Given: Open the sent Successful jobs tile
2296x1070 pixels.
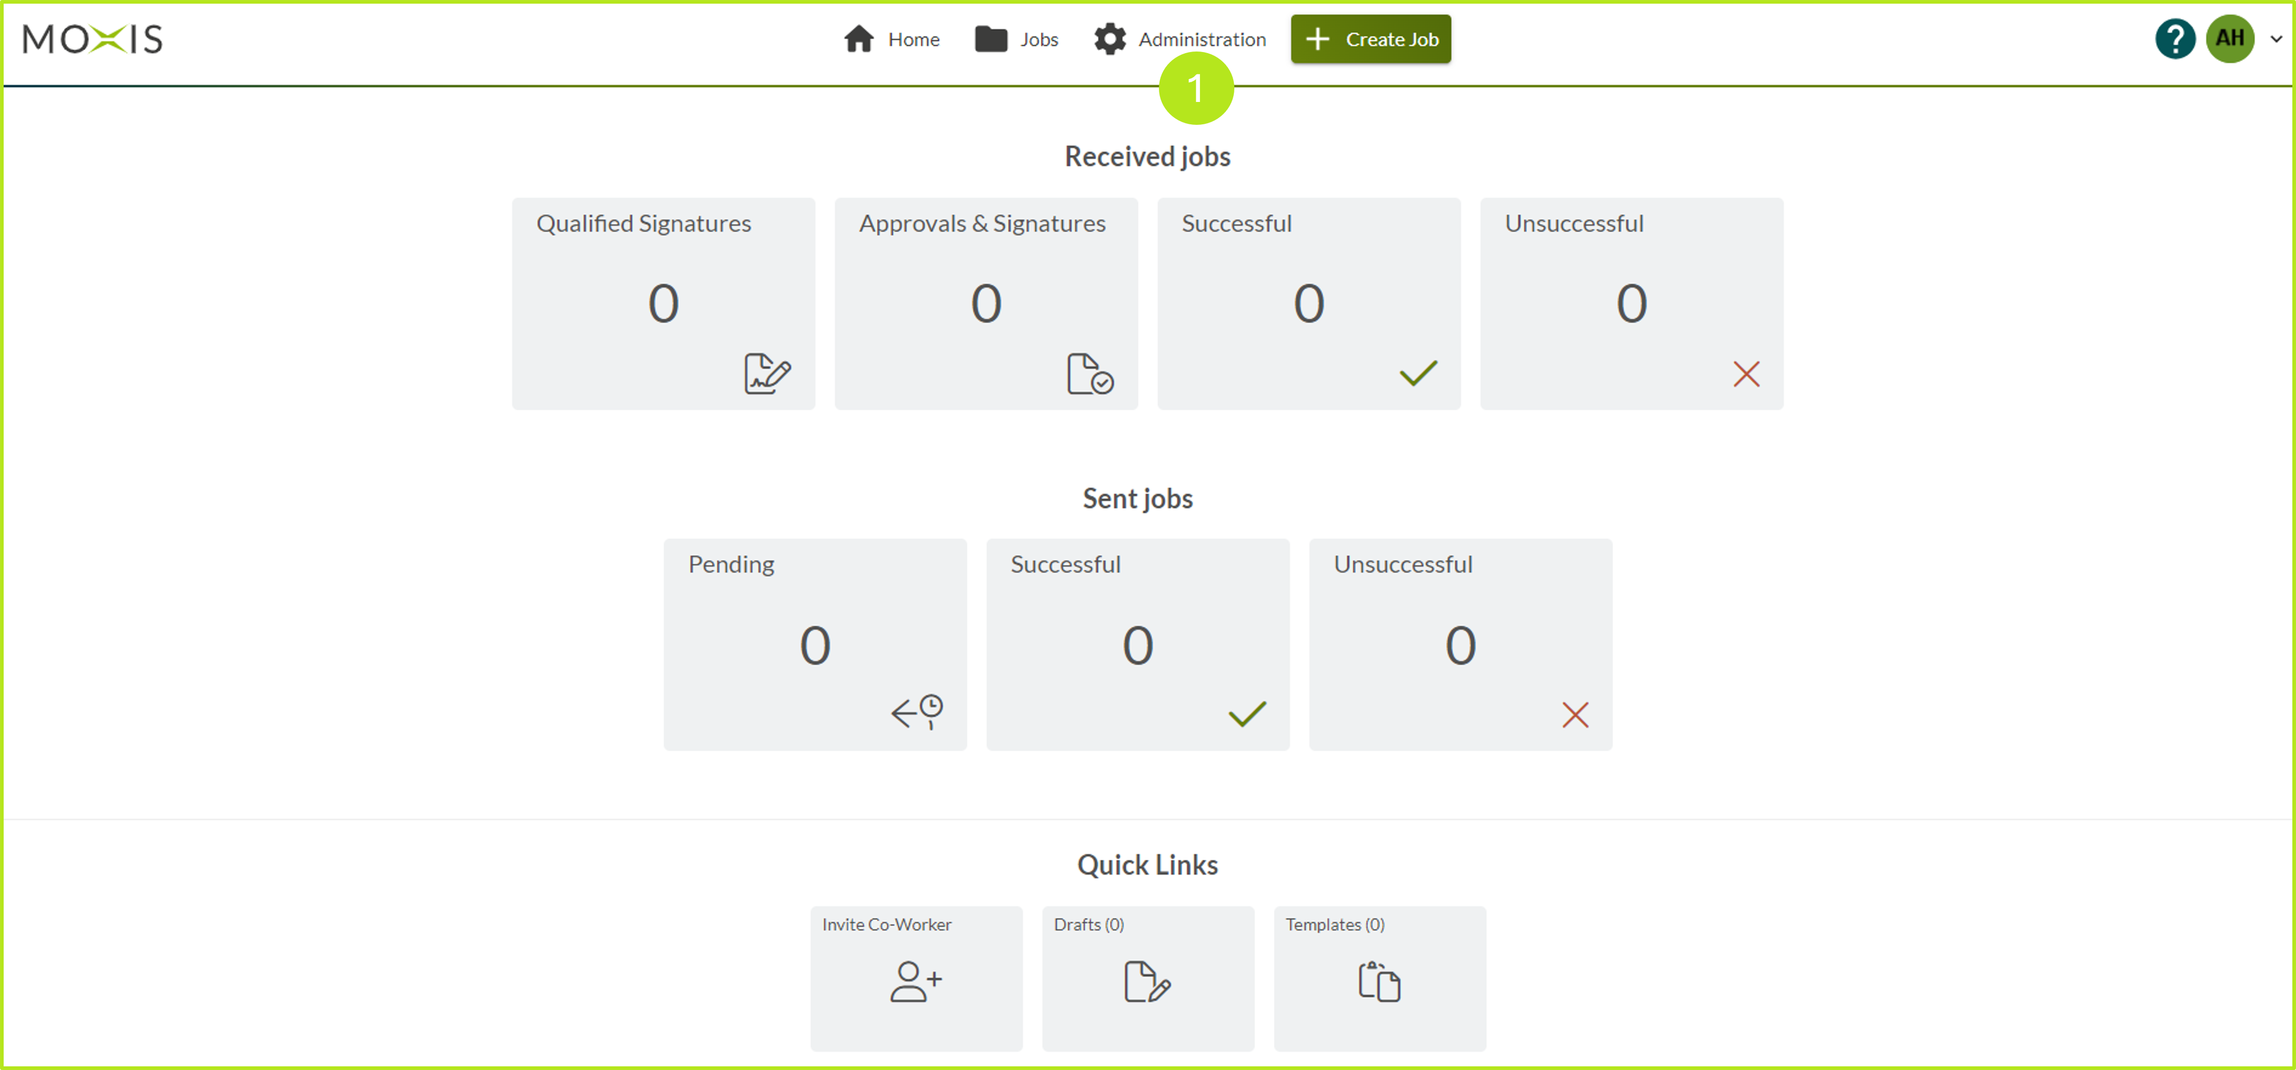Looking at the screenshot, I should [1137, 644].
